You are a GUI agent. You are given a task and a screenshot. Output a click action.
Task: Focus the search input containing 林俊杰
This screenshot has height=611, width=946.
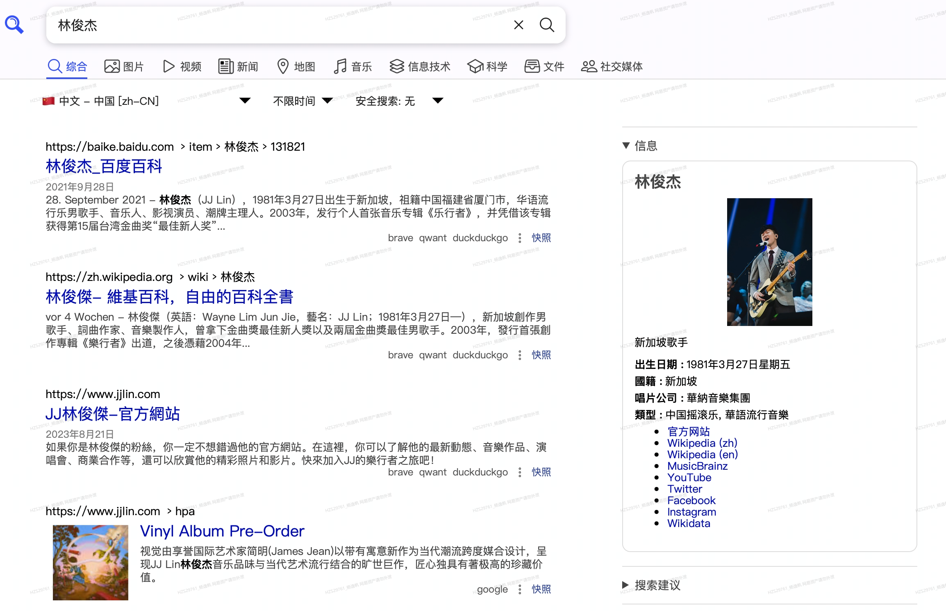pyautogui.click(x=279, y=25)
